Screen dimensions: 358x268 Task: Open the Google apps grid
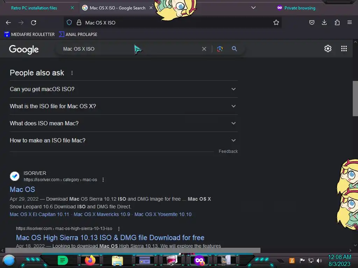click(x=344, y=49)
